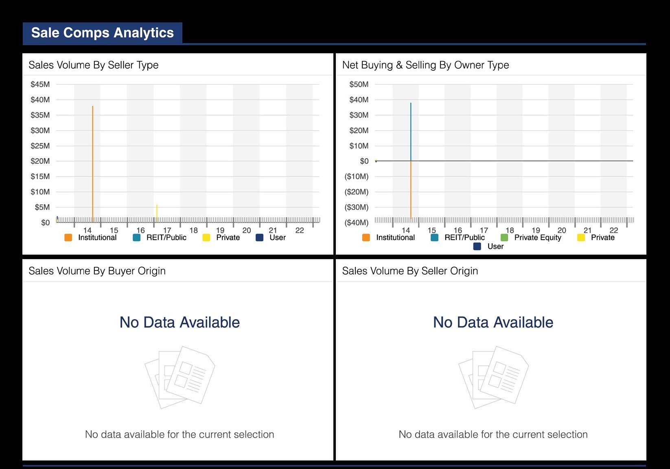This screenshot has width=670, height=469.
Task: Click the documents icon in Seller Origin panel
Action: tap(493, 377)
